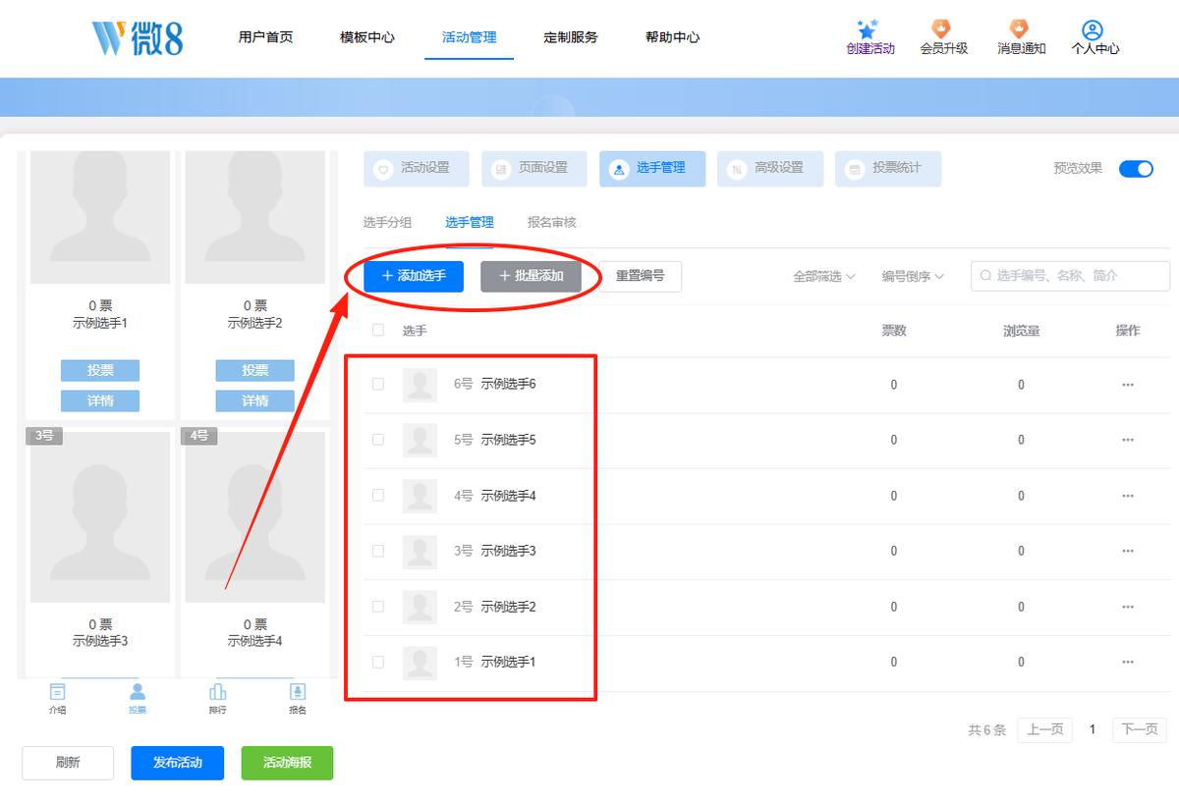Select 报名 icon in preview bottom bar
This screenshot has height=802, width=1179.
(298, 692)
